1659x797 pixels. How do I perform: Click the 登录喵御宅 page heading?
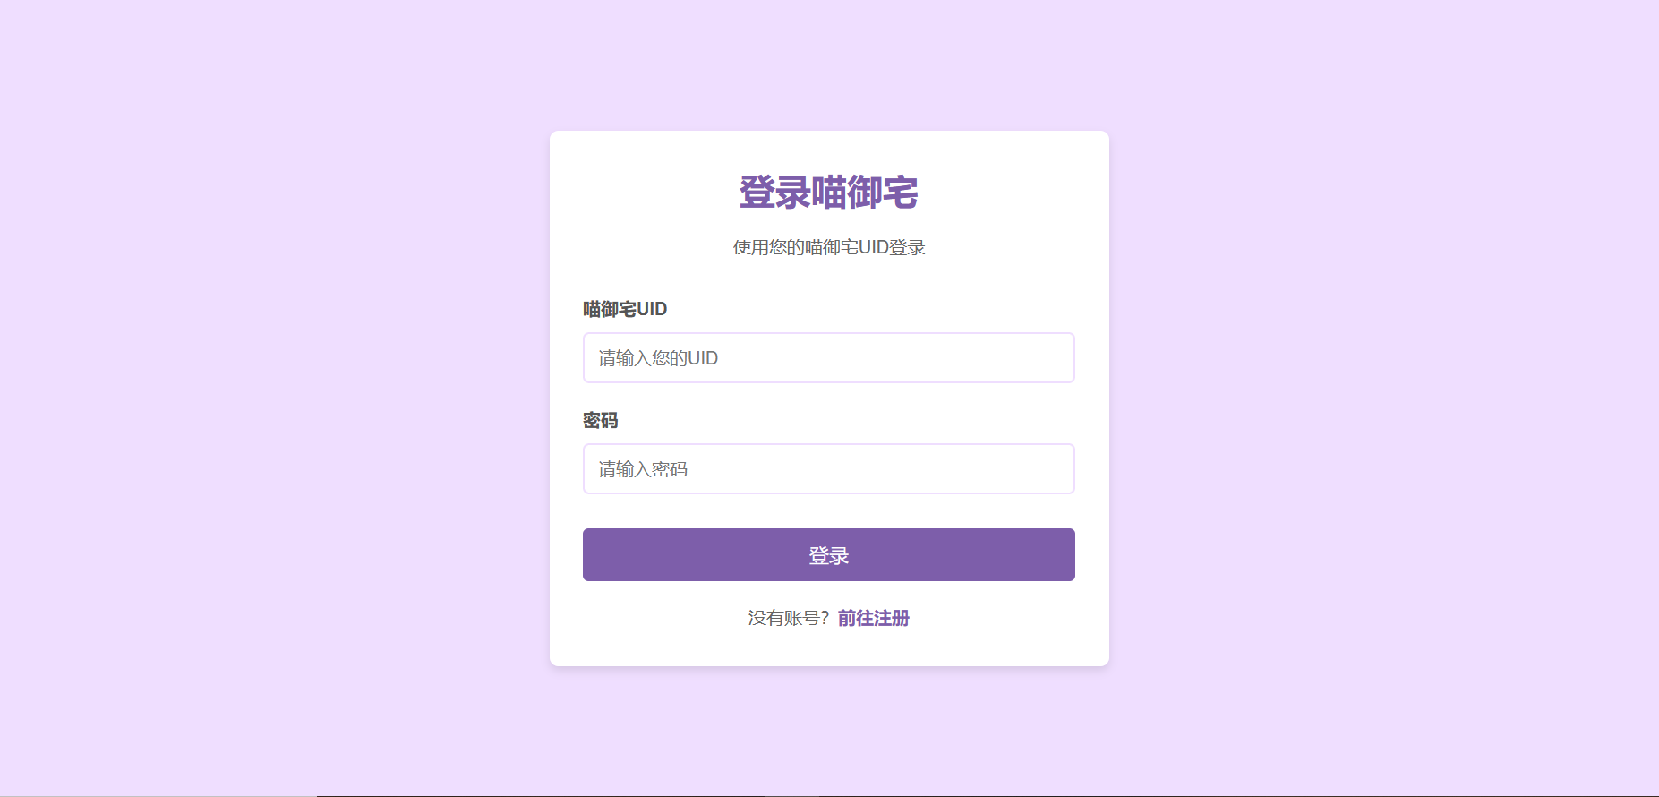pyautogui.click(x=828, y=193)
